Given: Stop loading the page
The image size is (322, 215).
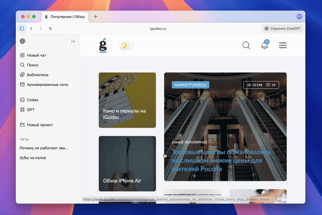Looking at the screenshot, I should 50,28.
